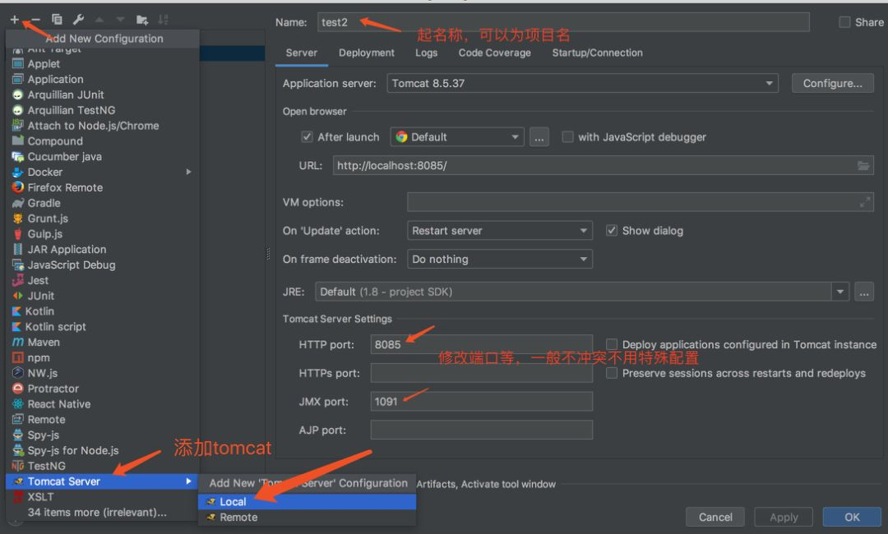This screenshot has height=534, width=888.
Task: Toggle Show dialog checkbox
Action: [x=612, y=230]
